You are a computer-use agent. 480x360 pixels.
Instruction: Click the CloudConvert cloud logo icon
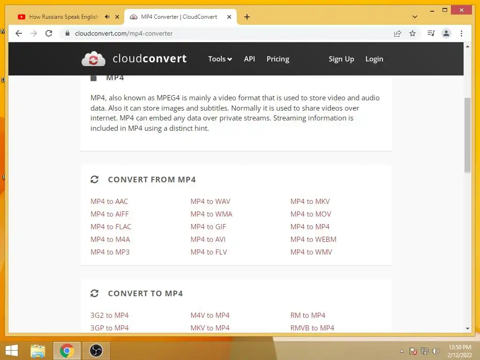tap(93, 59)
